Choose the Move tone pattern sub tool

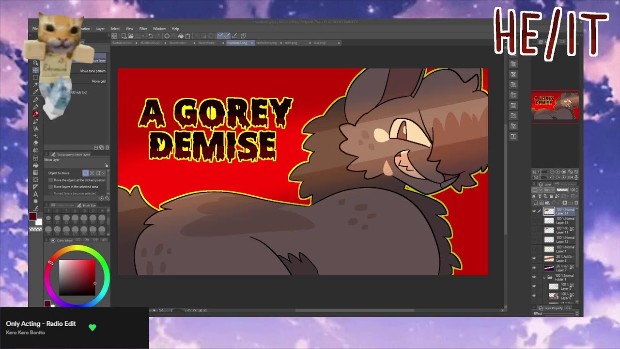coord(93,71)
